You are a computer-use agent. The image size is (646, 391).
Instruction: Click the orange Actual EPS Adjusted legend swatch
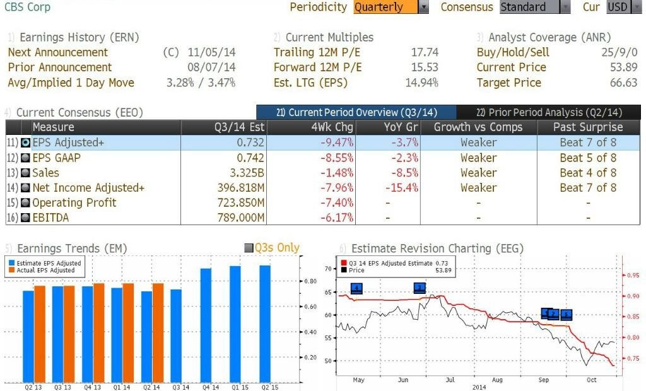[11, 270]
